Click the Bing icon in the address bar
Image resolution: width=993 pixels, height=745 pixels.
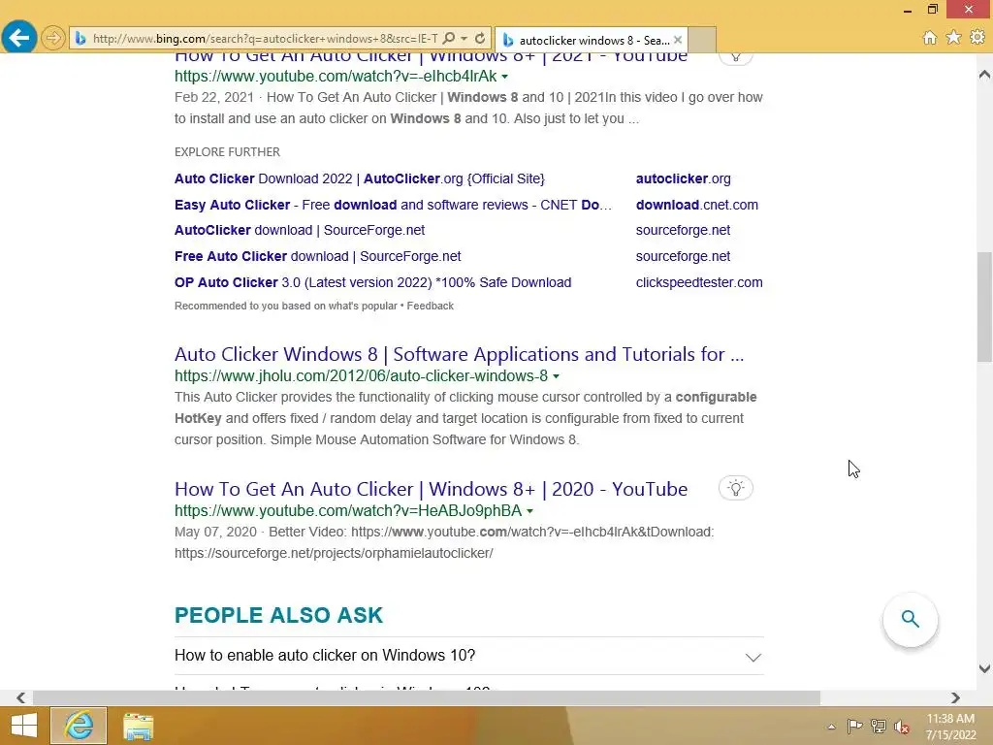[x=80, y=39]
